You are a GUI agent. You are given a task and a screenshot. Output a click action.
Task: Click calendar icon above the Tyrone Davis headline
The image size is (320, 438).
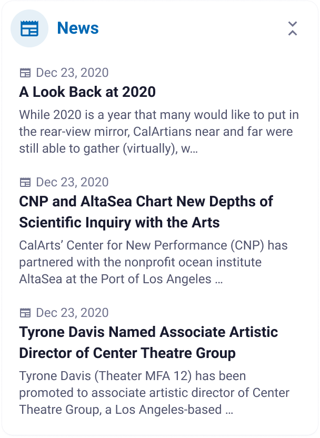[25, 313]
